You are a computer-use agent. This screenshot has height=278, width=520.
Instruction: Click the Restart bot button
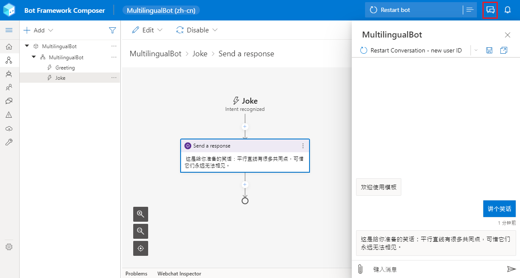point(413,10)
